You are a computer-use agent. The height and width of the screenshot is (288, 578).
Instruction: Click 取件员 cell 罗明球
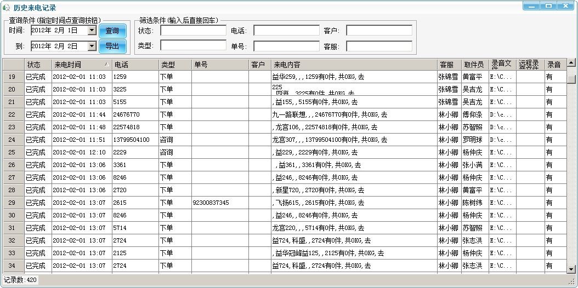(x=475, y=140)
